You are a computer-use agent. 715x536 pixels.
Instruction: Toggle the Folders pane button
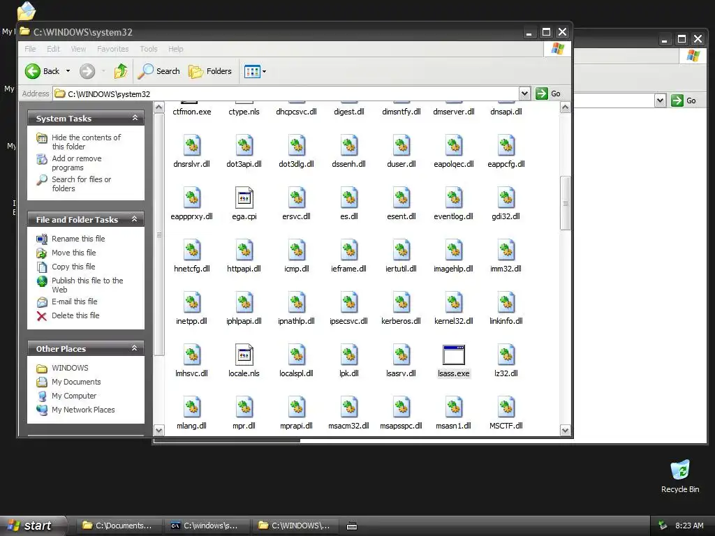210,71
